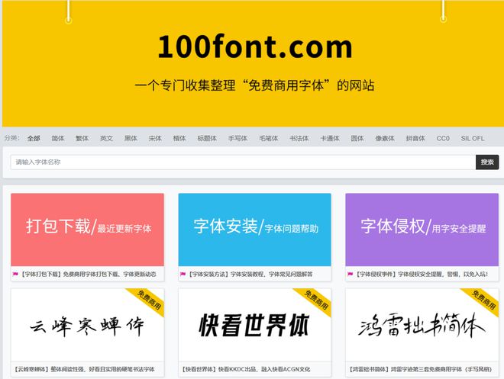Open the 字体侵权 purple banner card

tap(422, 230)
